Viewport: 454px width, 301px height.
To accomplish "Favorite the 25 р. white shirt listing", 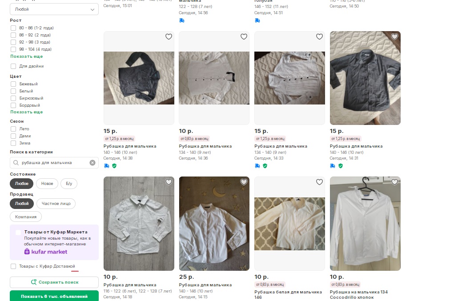I will pyautogui.click(x=244, y=182).
